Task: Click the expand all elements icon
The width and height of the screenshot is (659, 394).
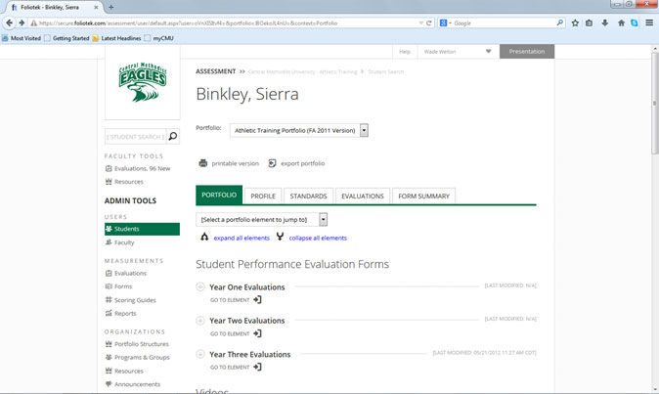Action: (204, 238)
